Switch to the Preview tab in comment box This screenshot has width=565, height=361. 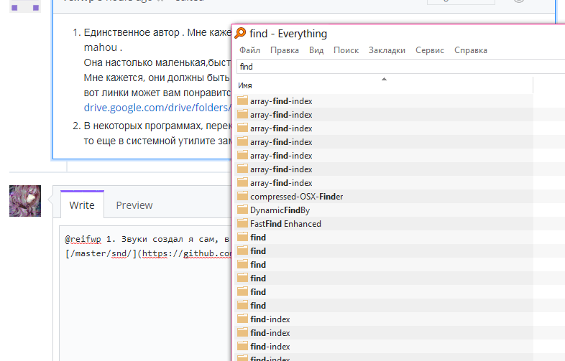[x=134, y=205]
